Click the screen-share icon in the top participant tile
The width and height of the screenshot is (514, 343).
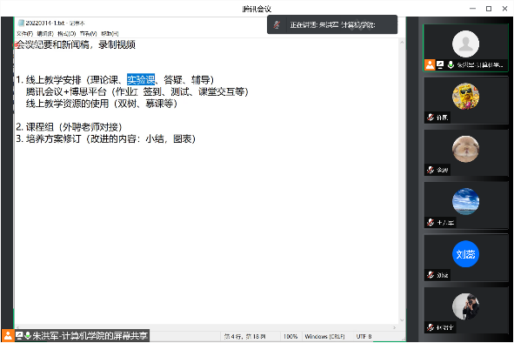pos(440,64)
